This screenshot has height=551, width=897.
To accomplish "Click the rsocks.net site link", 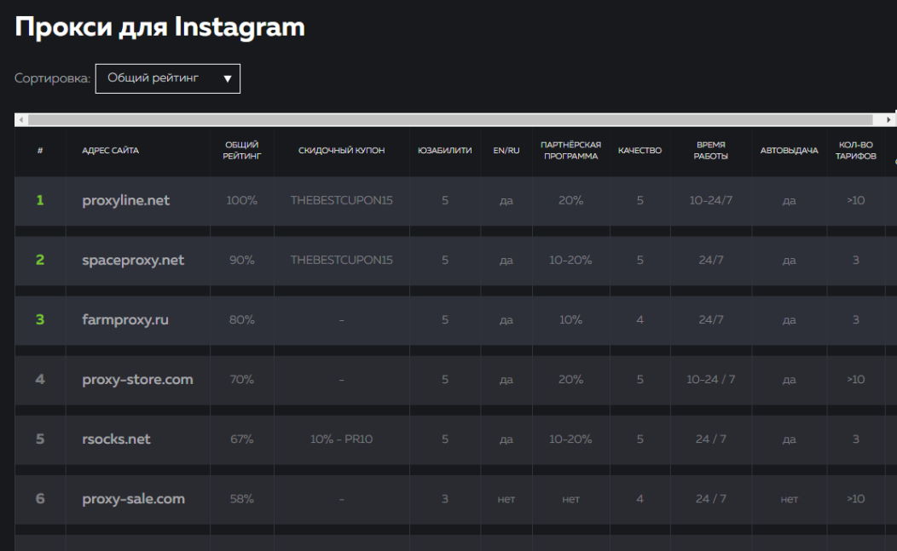I will (116, 439).
